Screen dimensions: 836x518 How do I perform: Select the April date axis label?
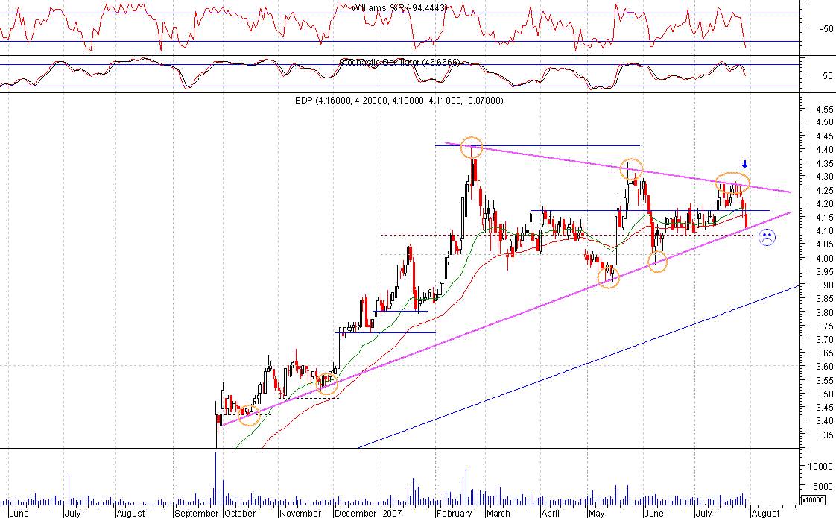pos(550,513)
